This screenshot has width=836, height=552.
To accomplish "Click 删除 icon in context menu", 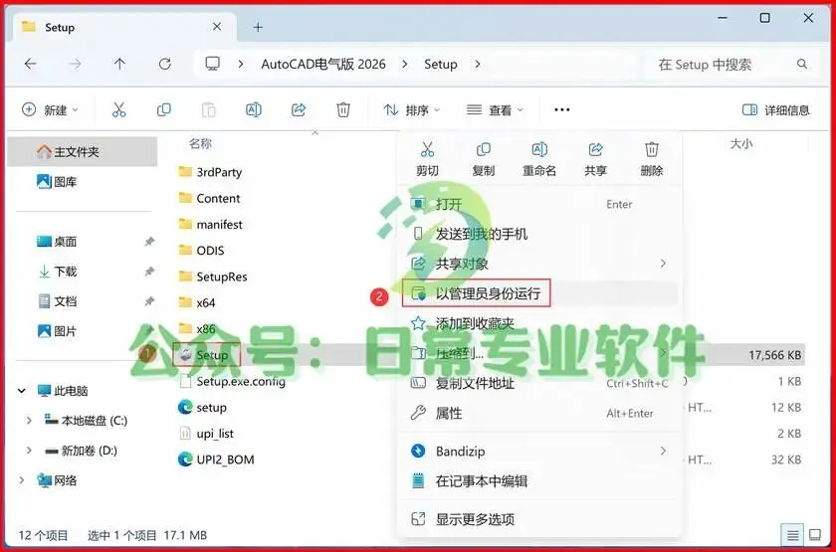I will (x=651, y=149).
